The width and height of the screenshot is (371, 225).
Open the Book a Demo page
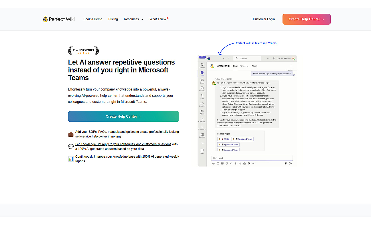[93, 19]
